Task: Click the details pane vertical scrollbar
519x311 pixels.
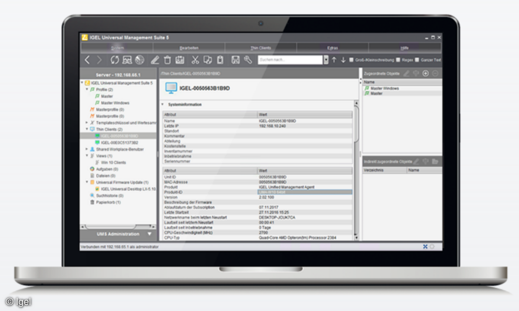Action: coord(356,171)
